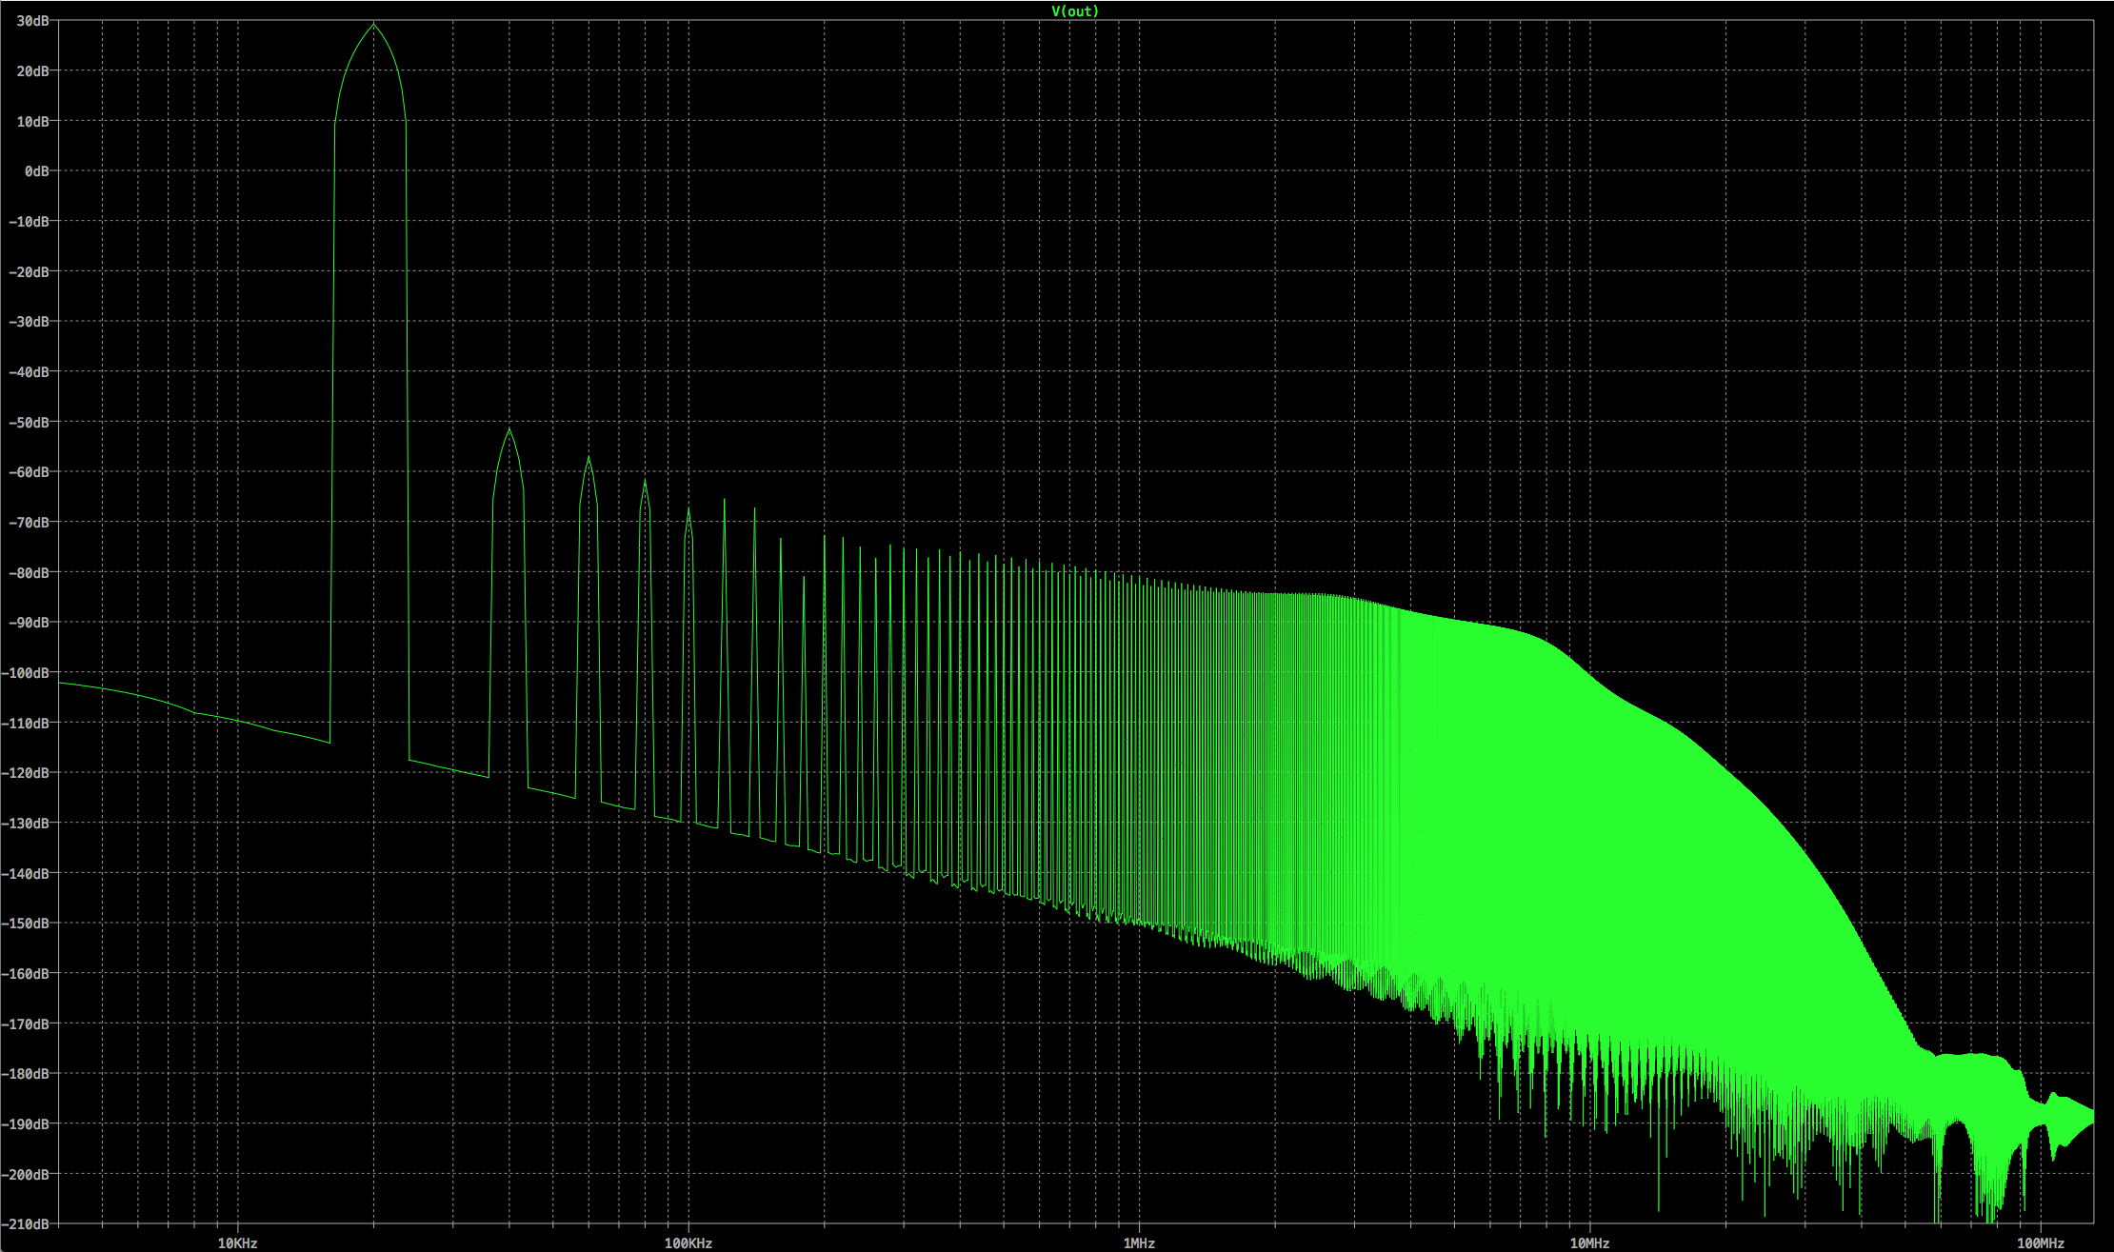Click the -80dB axis label
Image resolution: width=2114 pixels, height=1252 pixels.
pos(29,573)
